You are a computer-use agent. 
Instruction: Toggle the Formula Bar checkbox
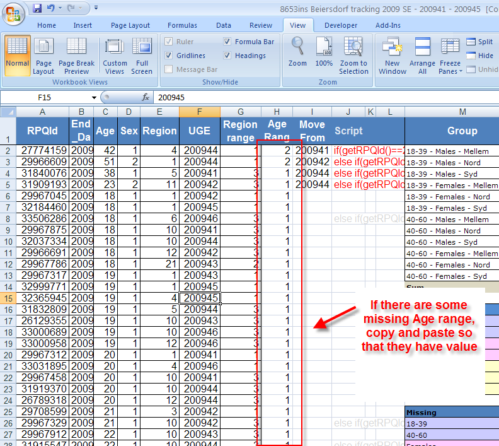click(227, 42)
